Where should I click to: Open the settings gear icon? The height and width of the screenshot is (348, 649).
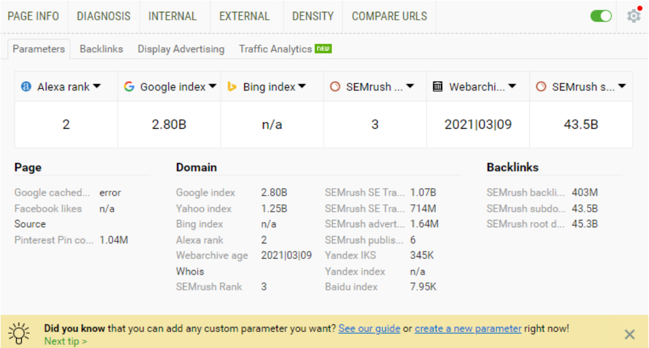coord(634,16)
